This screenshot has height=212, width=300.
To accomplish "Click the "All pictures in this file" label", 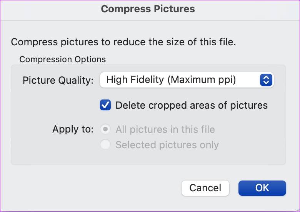I will (165, 129).
